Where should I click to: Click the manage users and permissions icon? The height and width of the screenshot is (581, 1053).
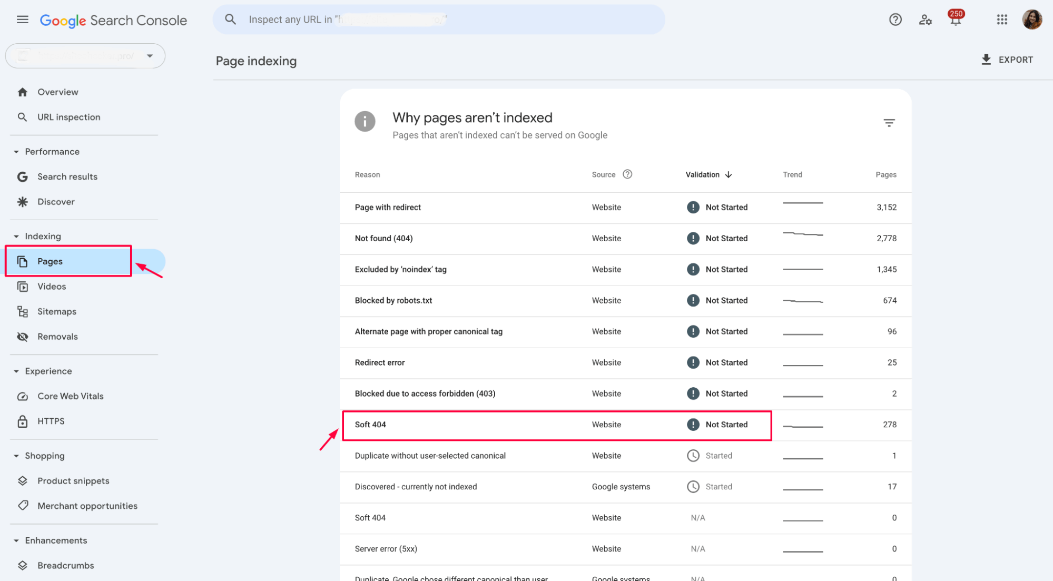pos(925,19)
